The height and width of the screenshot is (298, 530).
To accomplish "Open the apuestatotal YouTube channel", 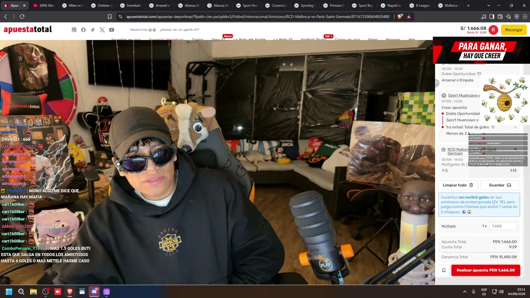I will 112,30.
